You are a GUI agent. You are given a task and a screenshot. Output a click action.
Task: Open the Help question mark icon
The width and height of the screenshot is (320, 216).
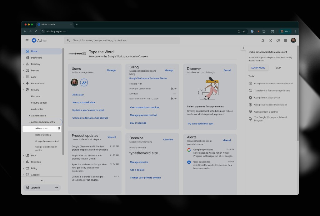278,40
